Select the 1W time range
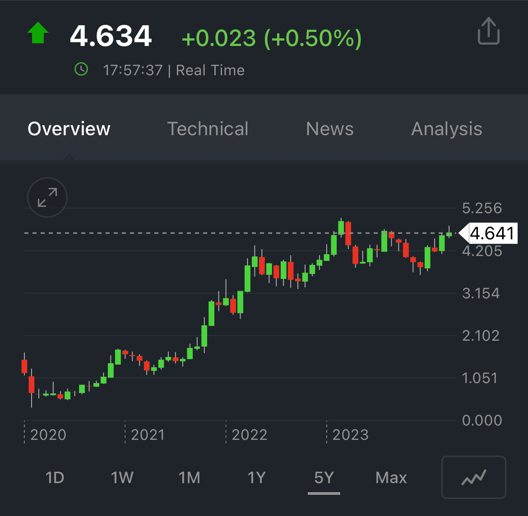The image size is (528, 516). (122, 478)
